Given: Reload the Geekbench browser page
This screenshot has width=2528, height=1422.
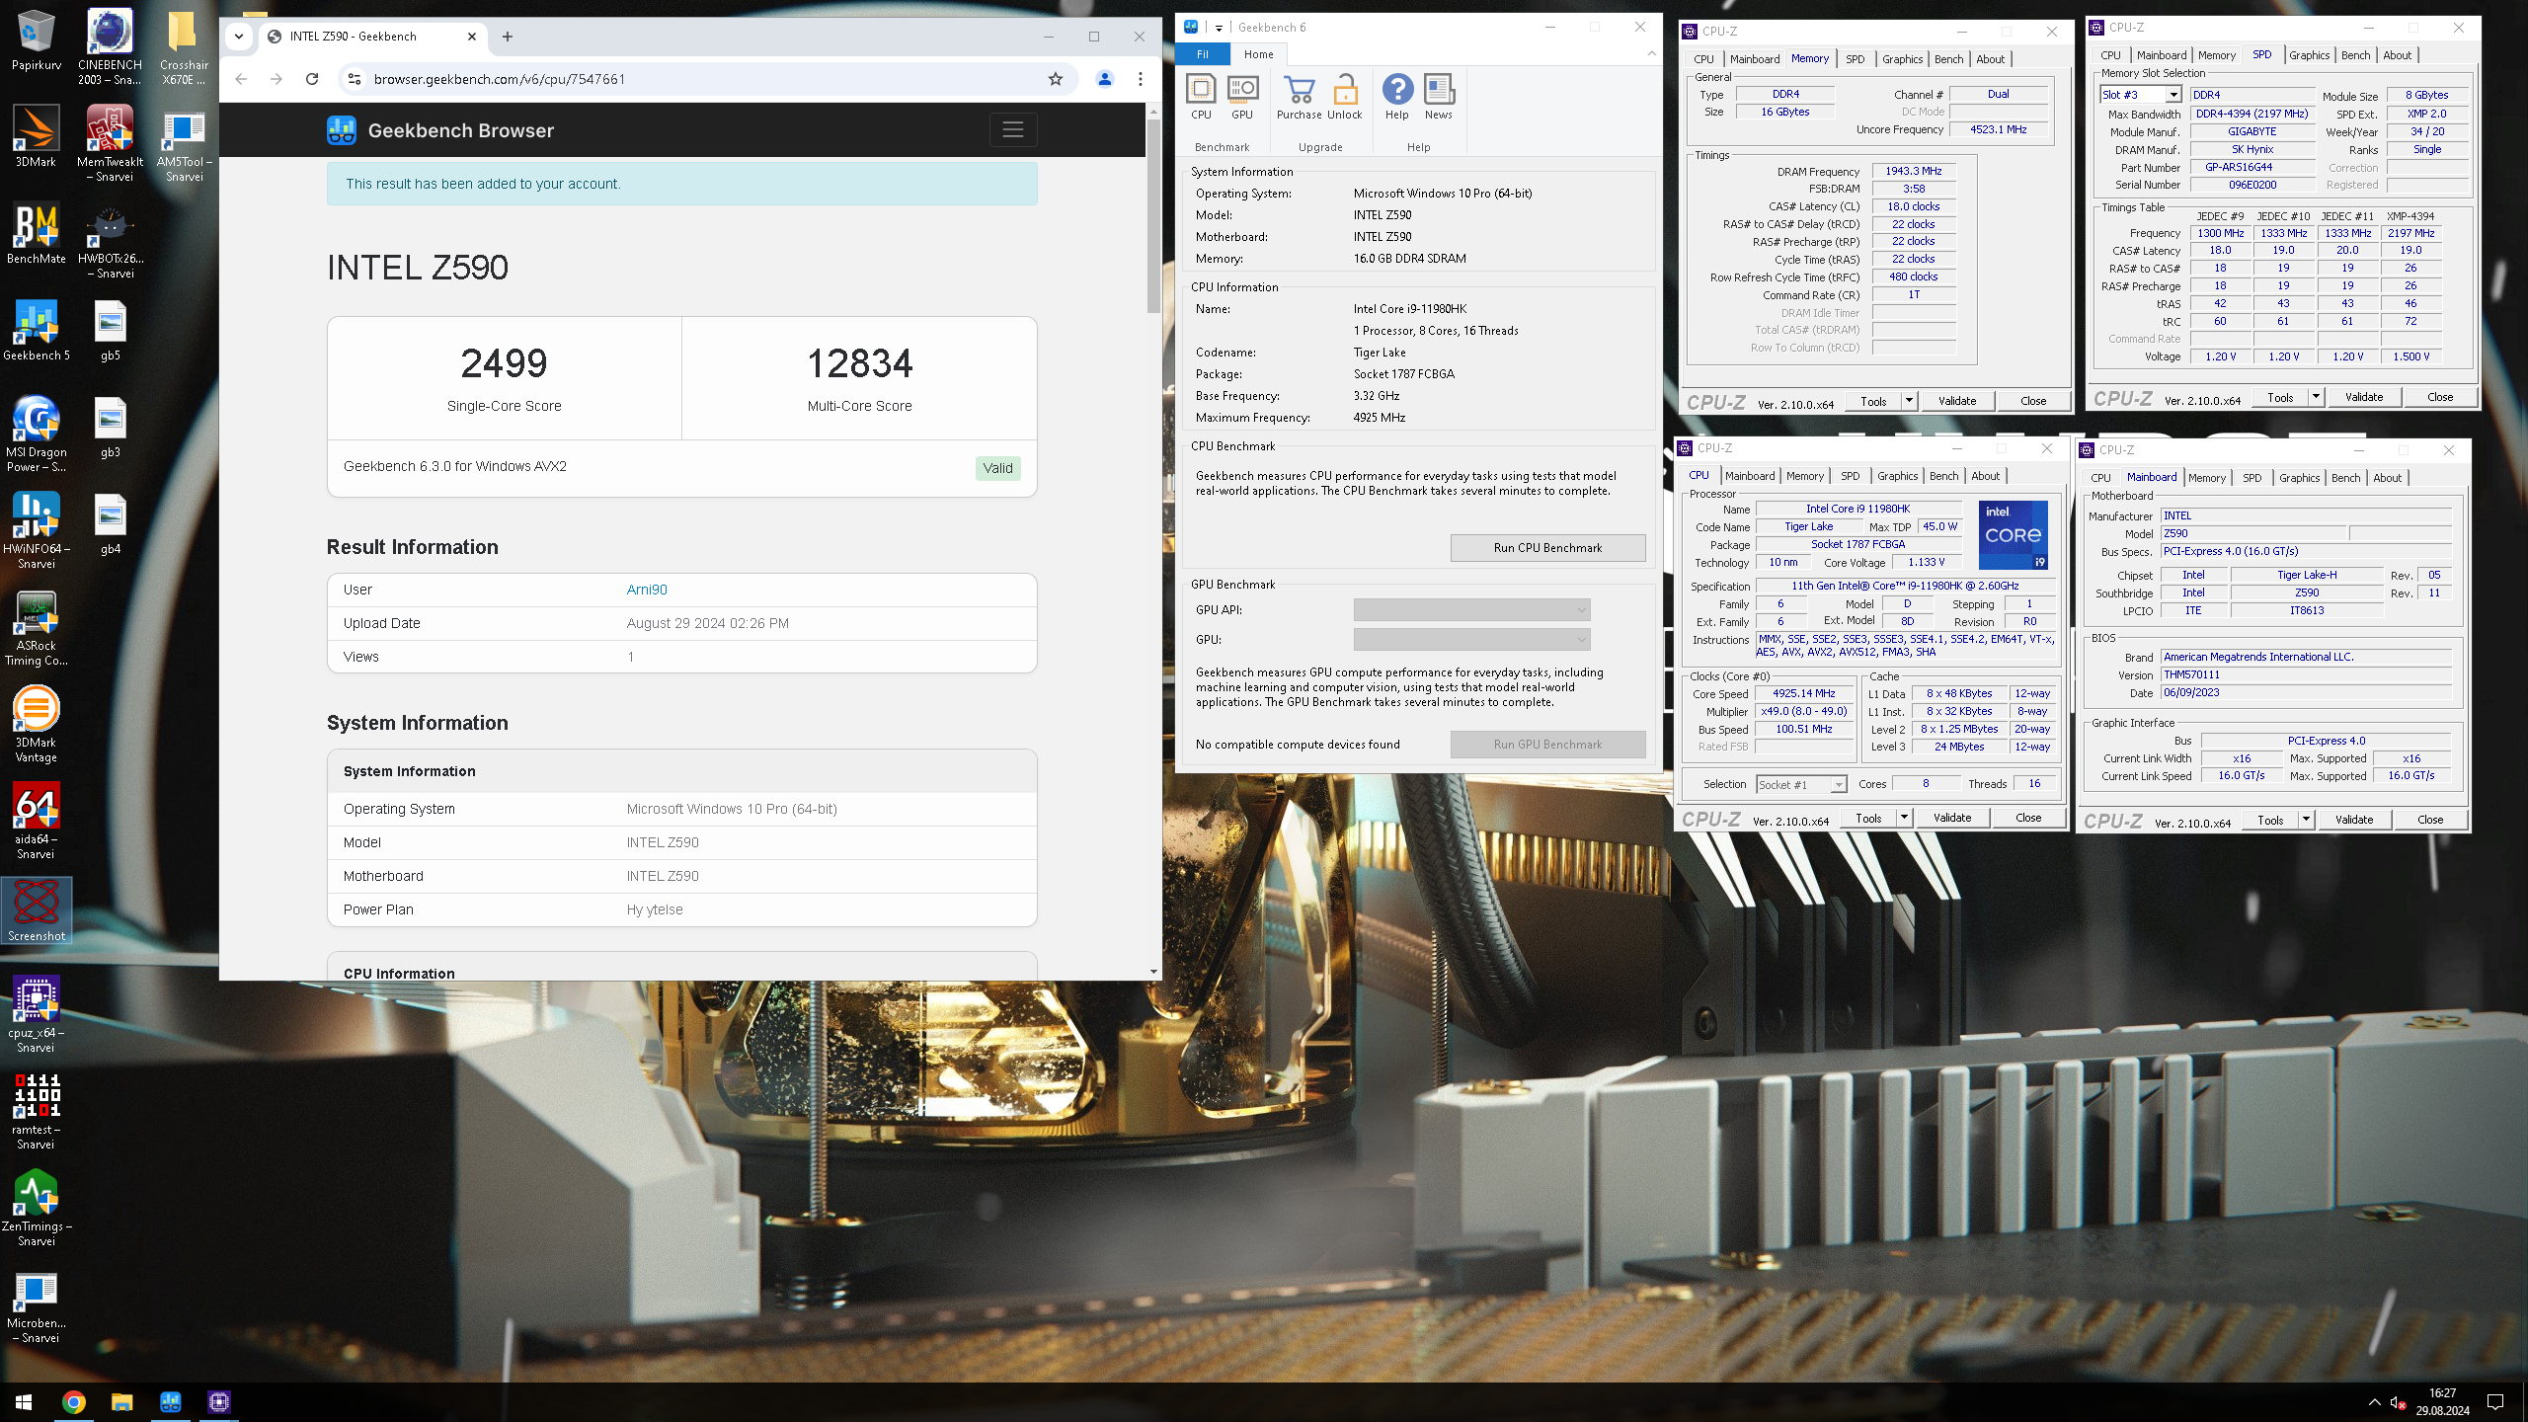Looking at the screenshot, I should [x=312, y=79].
